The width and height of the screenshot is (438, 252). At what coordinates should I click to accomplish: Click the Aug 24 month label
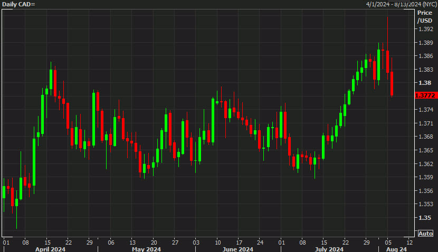[x=396, y=249]
